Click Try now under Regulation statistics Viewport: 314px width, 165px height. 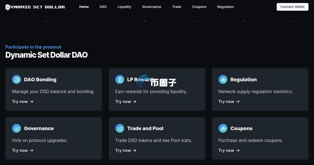[x=226, y=102]
